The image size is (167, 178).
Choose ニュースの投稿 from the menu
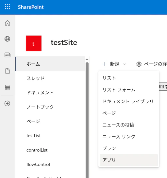pyautogui.click(x=129, y=125)
